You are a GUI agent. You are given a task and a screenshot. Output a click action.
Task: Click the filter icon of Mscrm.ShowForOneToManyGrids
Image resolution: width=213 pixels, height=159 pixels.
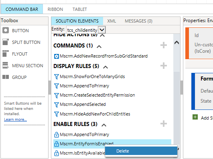point(57,77)
